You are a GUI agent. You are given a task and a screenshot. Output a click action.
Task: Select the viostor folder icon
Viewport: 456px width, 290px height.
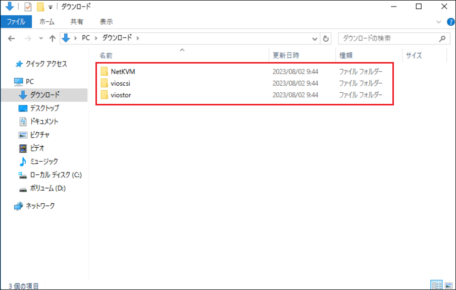(x=105, y=95)
